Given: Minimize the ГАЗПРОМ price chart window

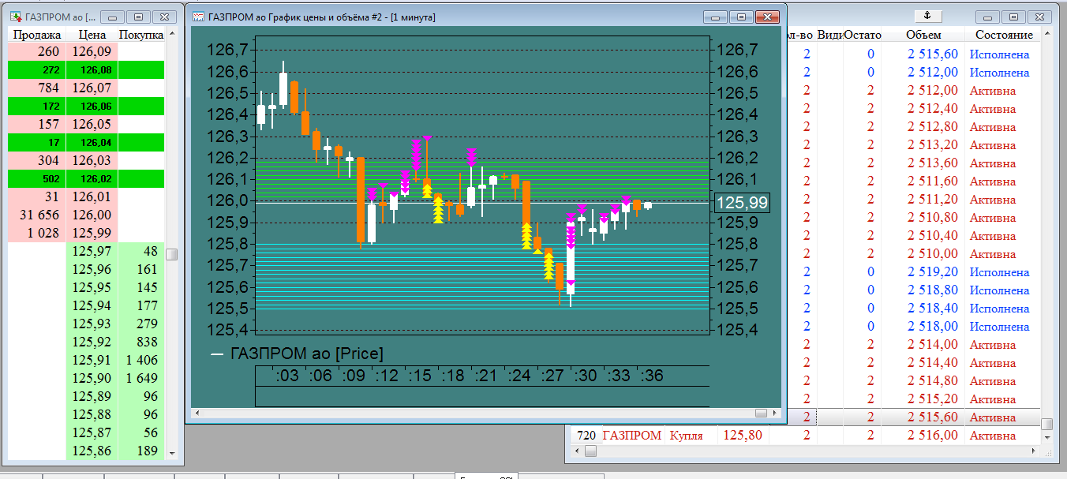Looking at the screenshot, I should [717, 17].
